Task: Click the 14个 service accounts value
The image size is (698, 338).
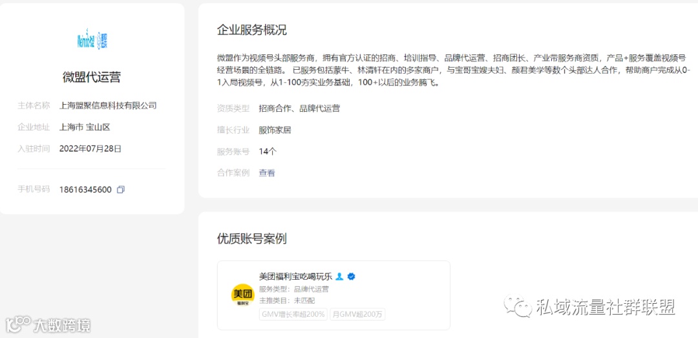Action: [x=268, y=151]
